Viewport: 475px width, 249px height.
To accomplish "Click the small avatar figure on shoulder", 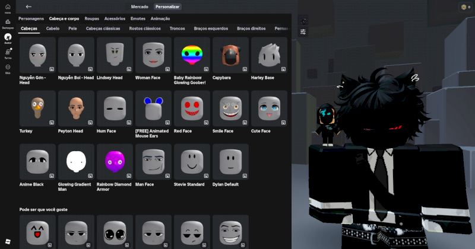I will [327, 124].
